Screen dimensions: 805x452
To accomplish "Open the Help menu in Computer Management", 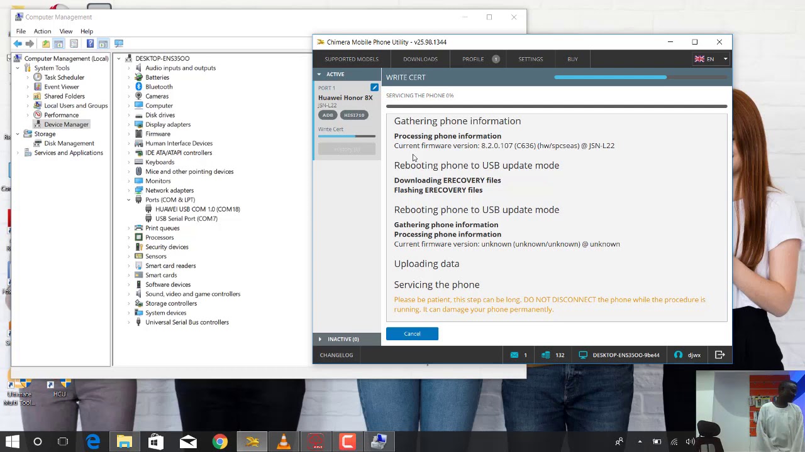I will point(87,31).
